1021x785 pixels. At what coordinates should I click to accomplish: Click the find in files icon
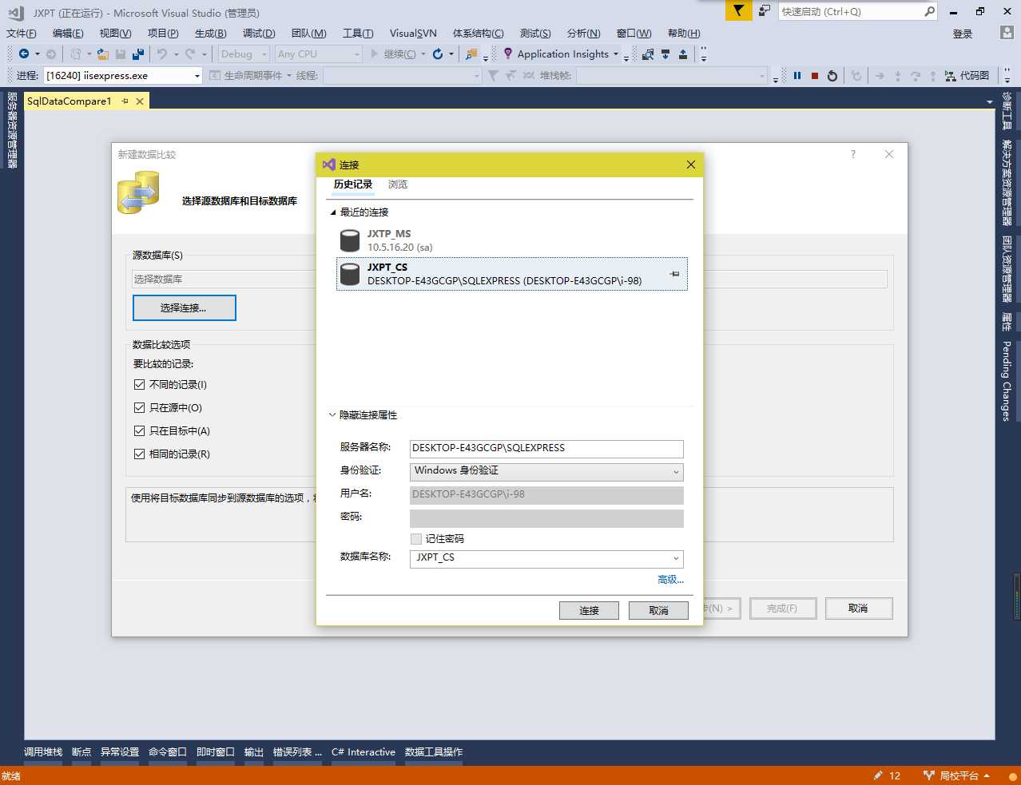[x=471, y=54]
